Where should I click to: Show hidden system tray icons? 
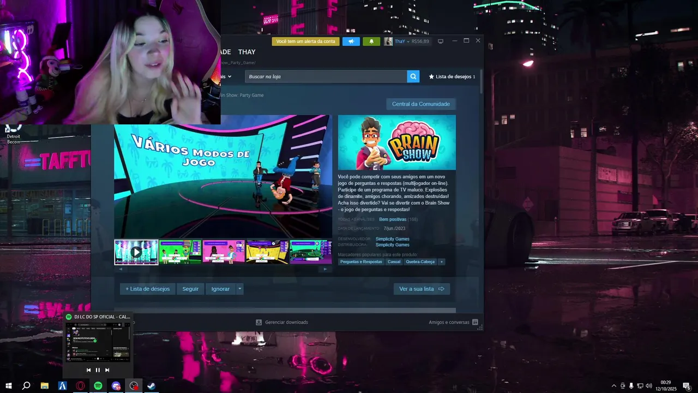614,386
